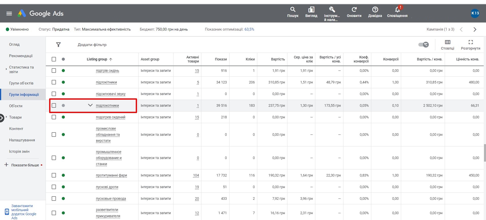
Task: Expand the подлокотники listing group chevron
Action: pyautogui.click(x=90, y=105)
